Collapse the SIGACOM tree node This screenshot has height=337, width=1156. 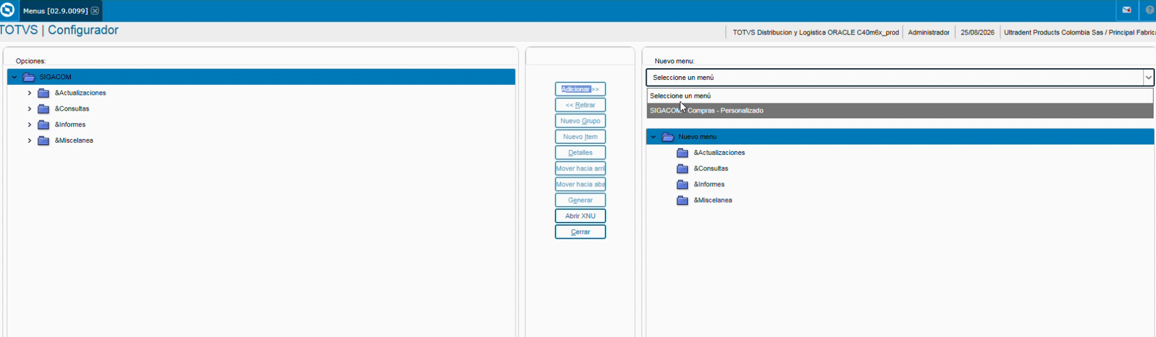click(14, 77)
